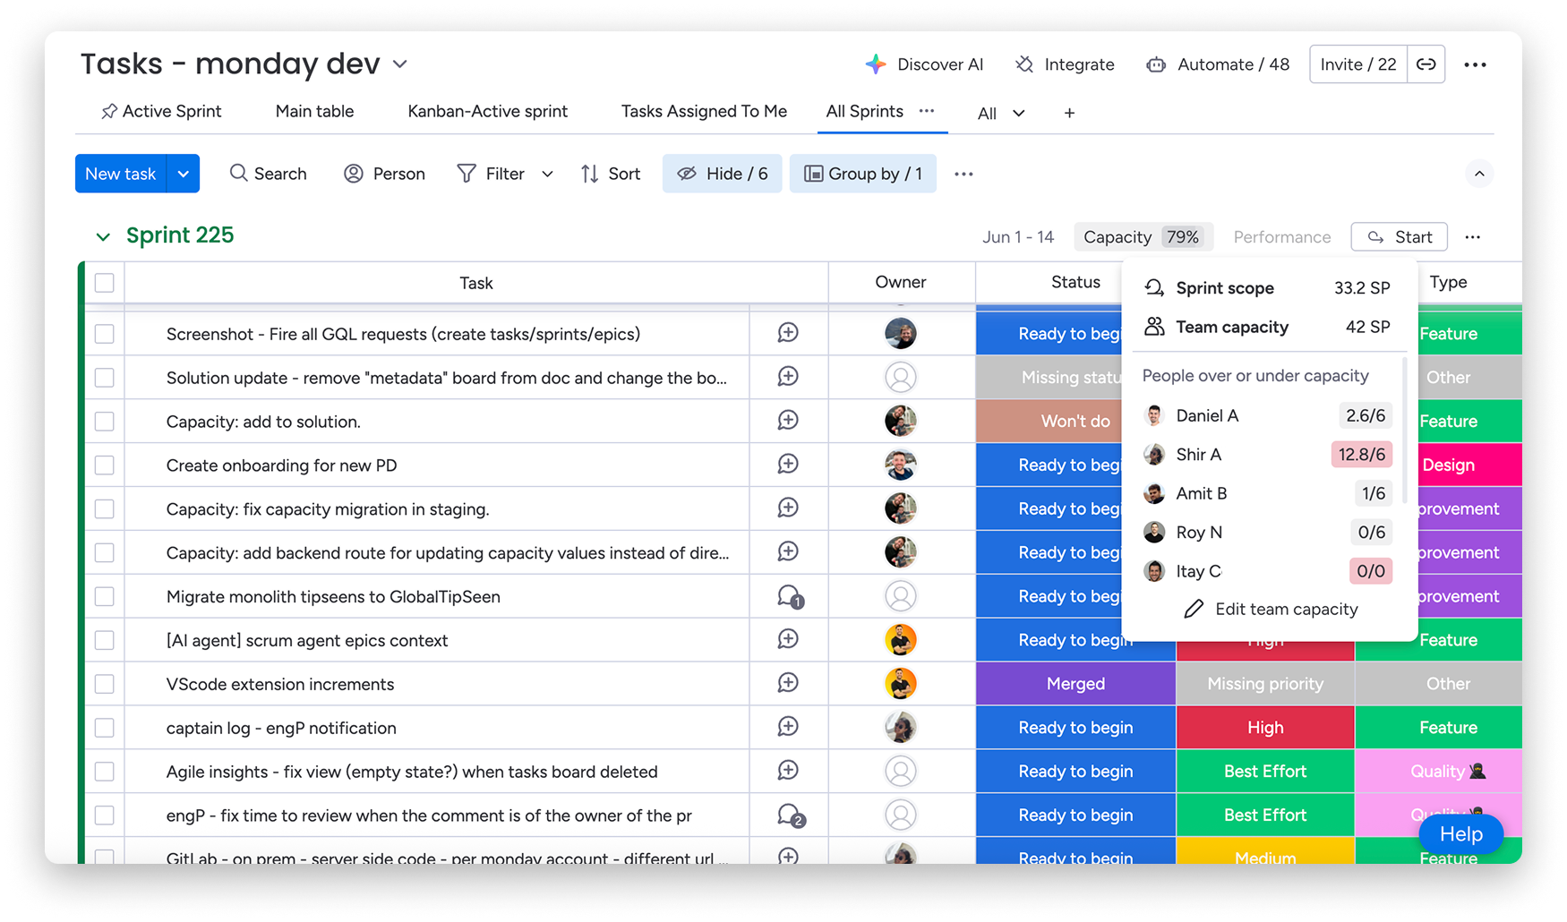Click the pin icon on Active Sprint
This screenshot has width=1567, height=922.
109,112
